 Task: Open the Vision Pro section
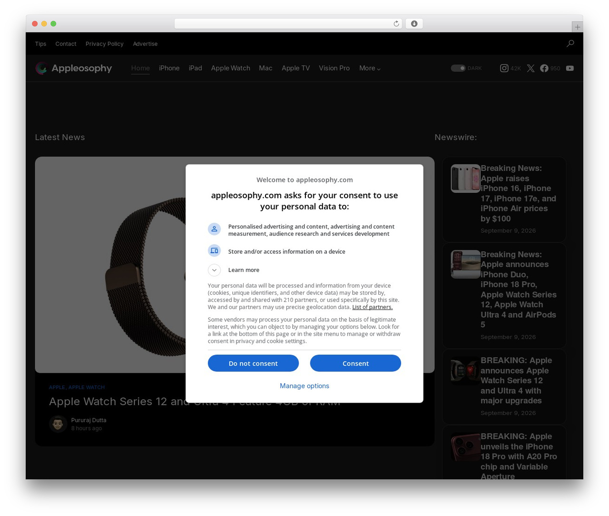pos(334,68)
